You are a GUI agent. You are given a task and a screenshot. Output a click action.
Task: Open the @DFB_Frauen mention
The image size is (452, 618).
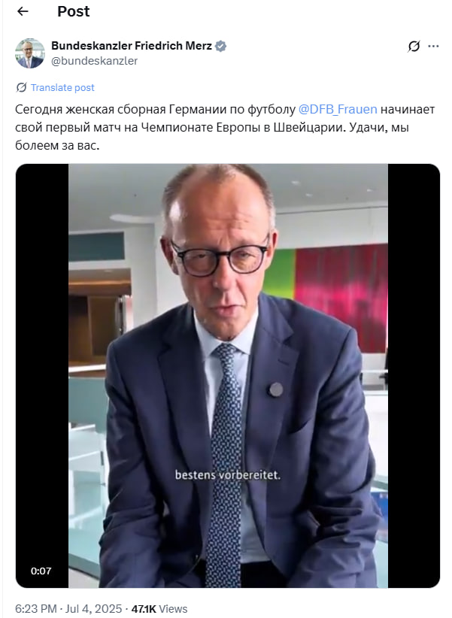pos(338,109)
